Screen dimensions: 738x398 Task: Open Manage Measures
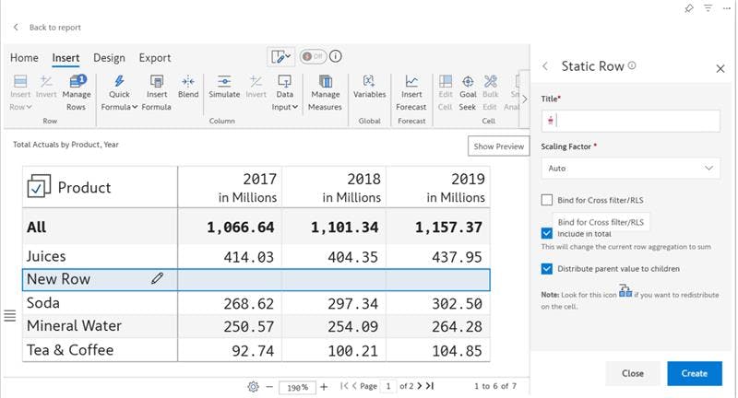click(325, 93)
